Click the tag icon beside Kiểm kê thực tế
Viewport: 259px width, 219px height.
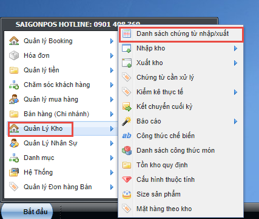(127, 92)
